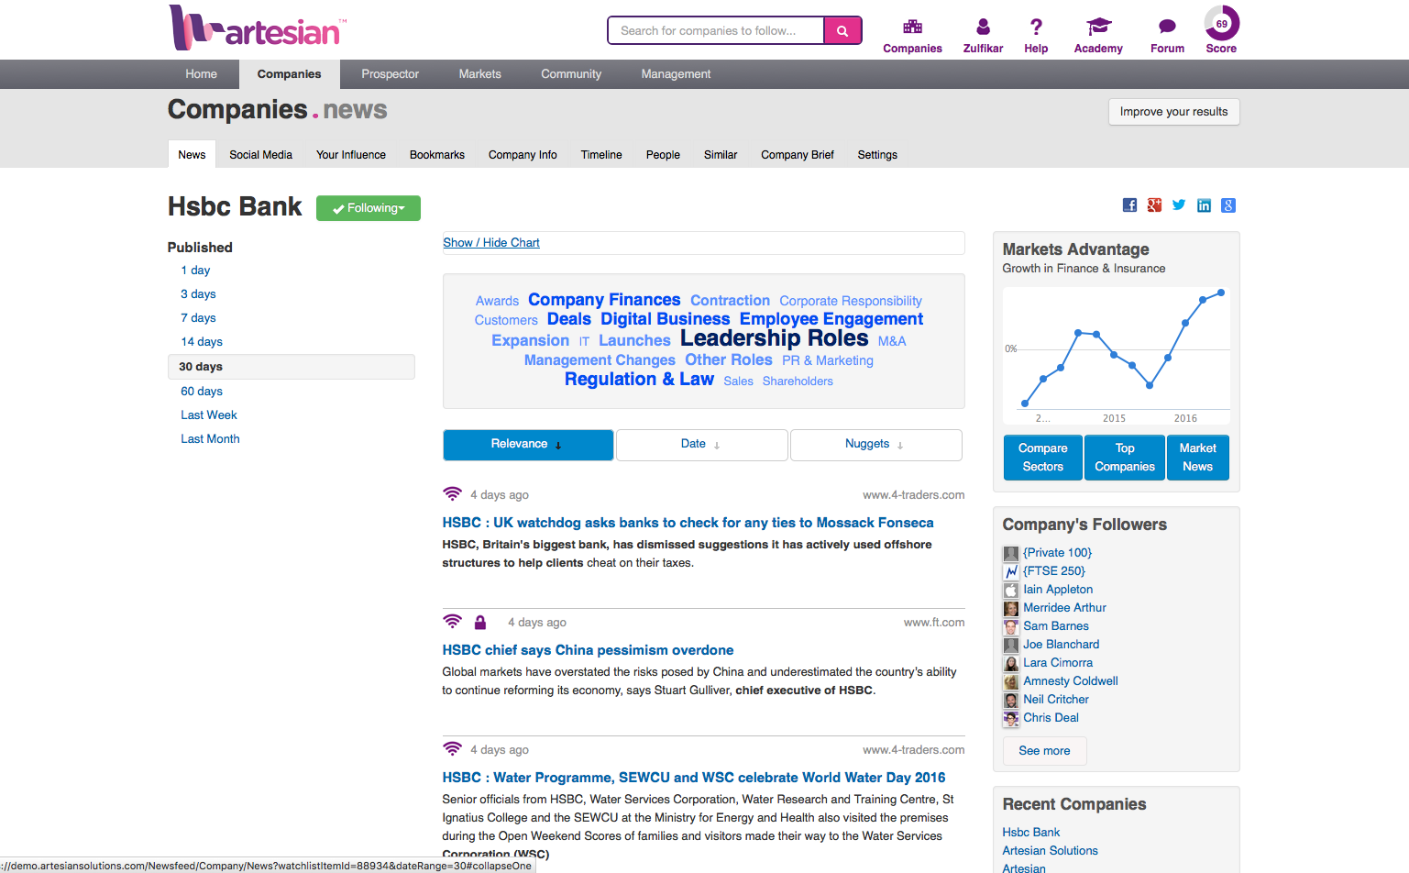This screenshot has height=873, width=1409.
Task: Open the Prospector menu item
Action: (x=390, y=74)
